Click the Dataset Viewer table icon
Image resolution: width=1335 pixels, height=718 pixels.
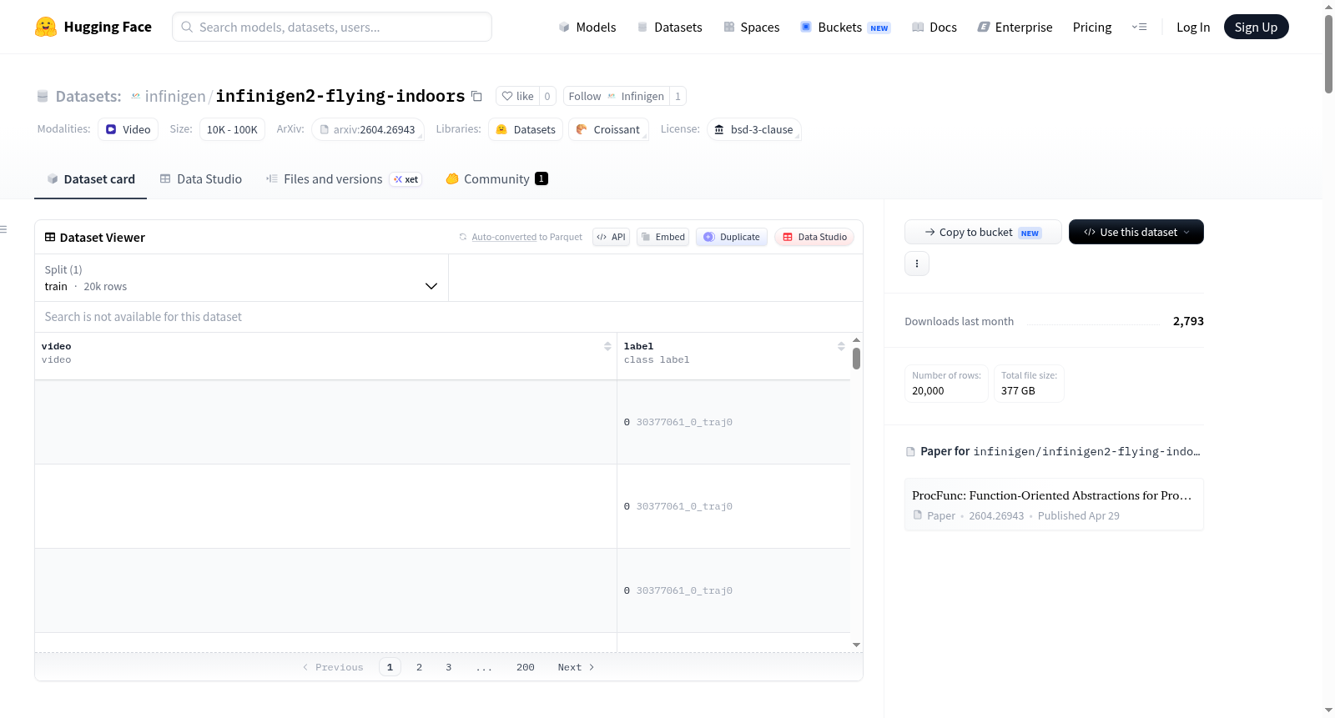pyautogui.click(x=50, y=237)
